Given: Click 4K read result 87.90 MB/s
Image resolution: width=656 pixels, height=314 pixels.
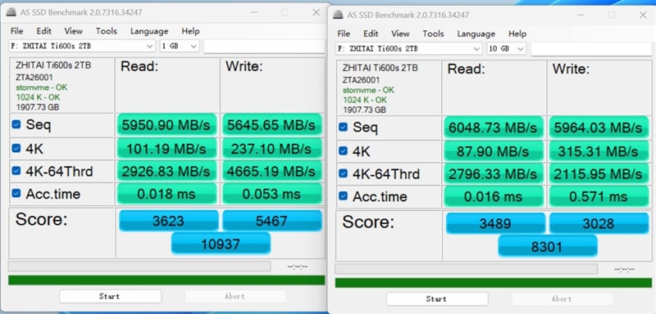Looking at the screenshot, I should click(x=494, y=150).
